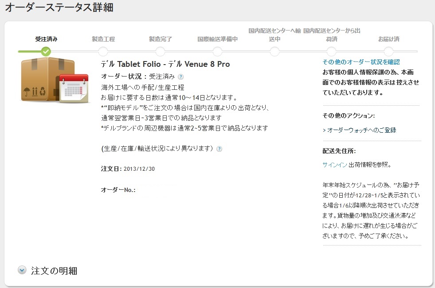The image size is (435, 288).
Task: Click the 国際輸送準備中 progress step circle
Action: [x=217, y=51]
